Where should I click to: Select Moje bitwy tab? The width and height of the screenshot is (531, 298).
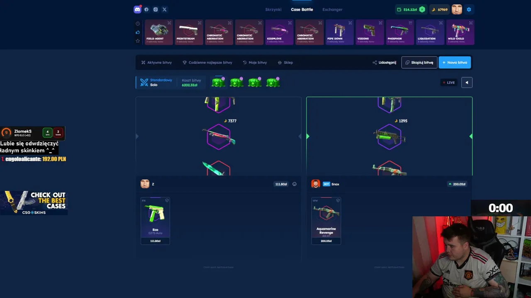[x=255, y=62]
